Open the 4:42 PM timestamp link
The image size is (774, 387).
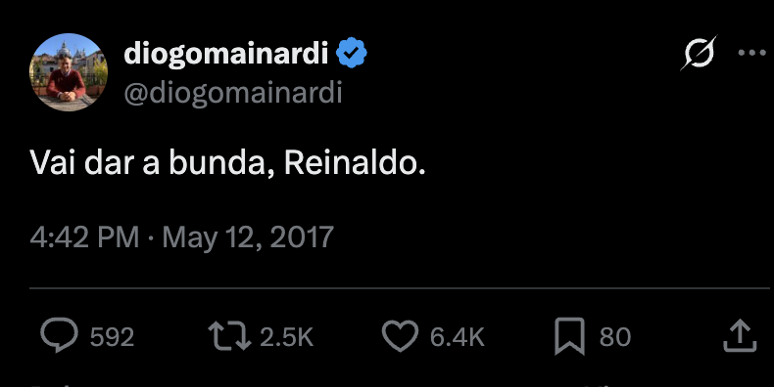click(x=84, y=237)
